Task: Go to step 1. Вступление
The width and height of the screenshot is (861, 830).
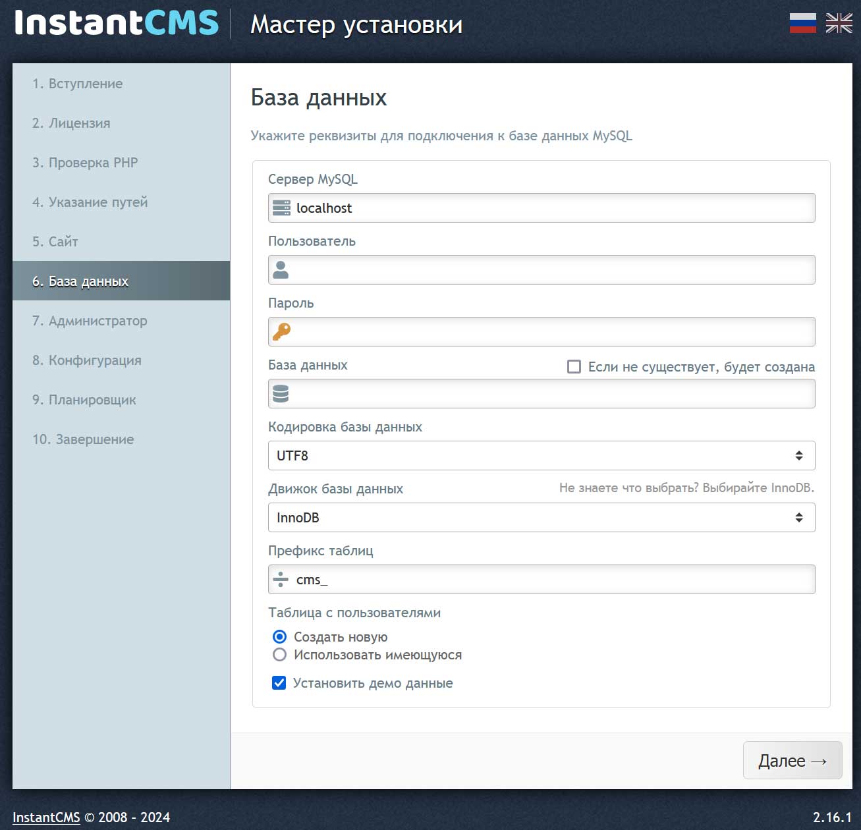Action: click(x=121, y=84)
